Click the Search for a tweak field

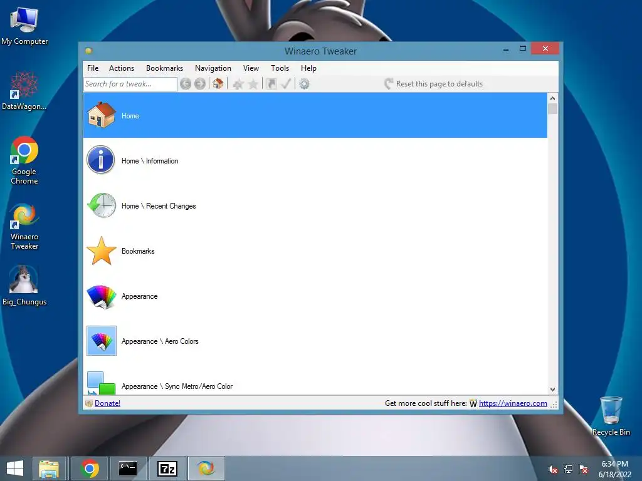(x=130, y=84)
